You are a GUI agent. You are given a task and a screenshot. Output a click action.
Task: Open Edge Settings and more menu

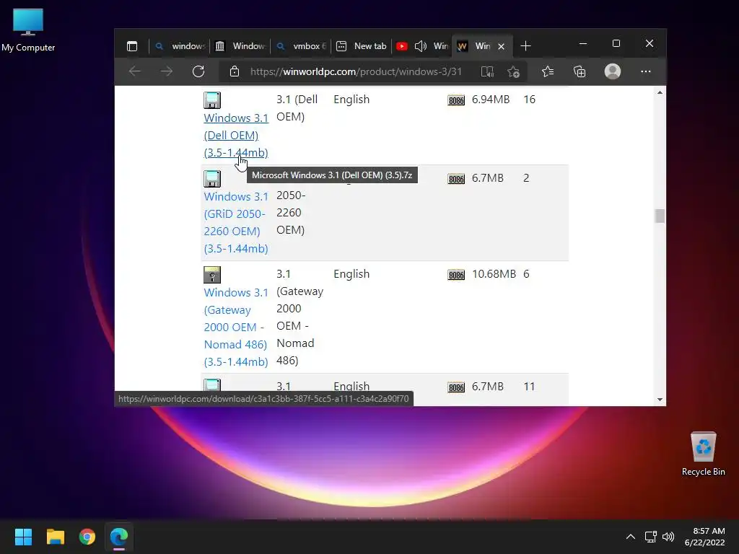click(x=646, y=71)
